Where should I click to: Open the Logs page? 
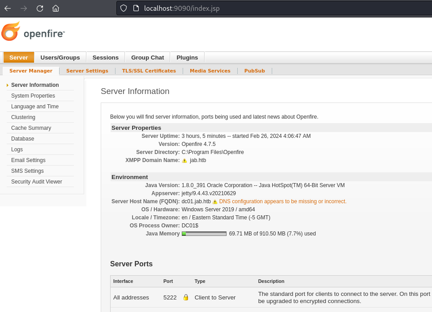(17, 149)
